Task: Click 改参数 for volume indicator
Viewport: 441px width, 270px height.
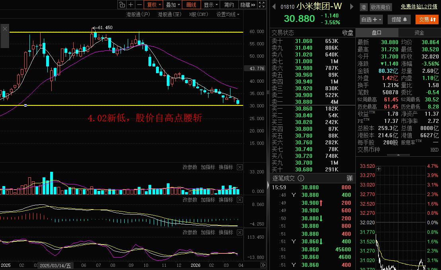Action: coord(190,167)
